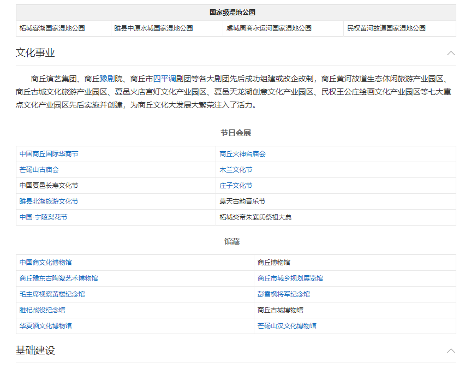This screenshot has width=471, height=374.
Task: Click the 国家级湿地公园 table header
Action: [235, 13]
